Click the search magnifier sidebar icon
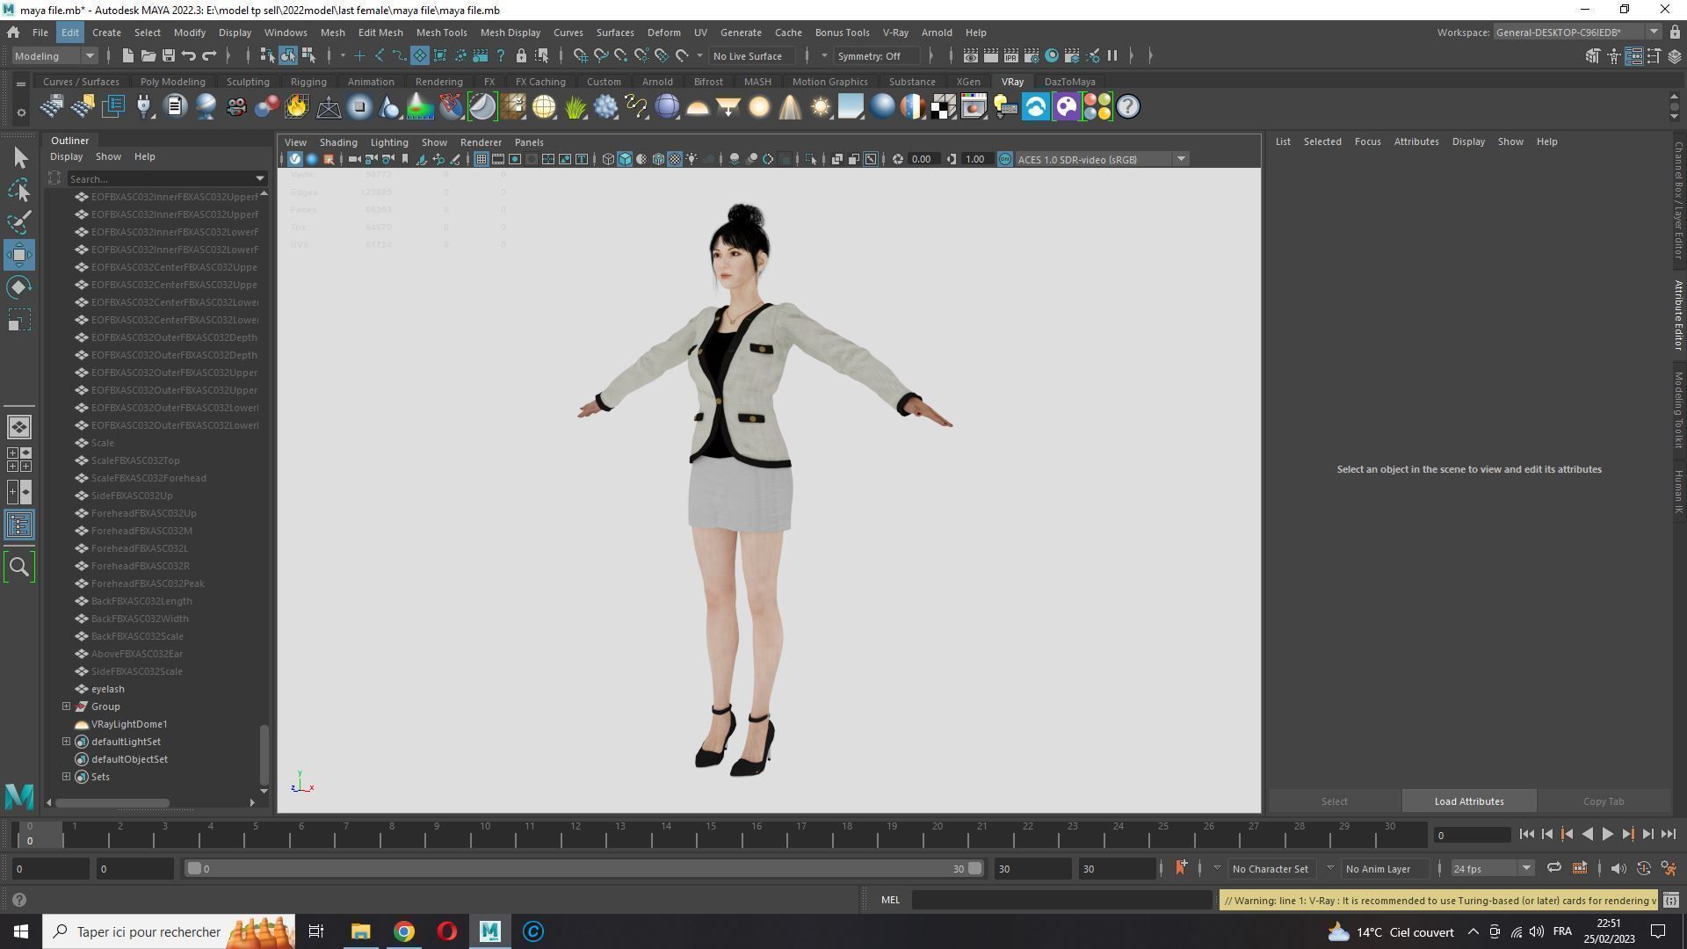This screenshot has height=949, width=1687. tap(19, 567)
